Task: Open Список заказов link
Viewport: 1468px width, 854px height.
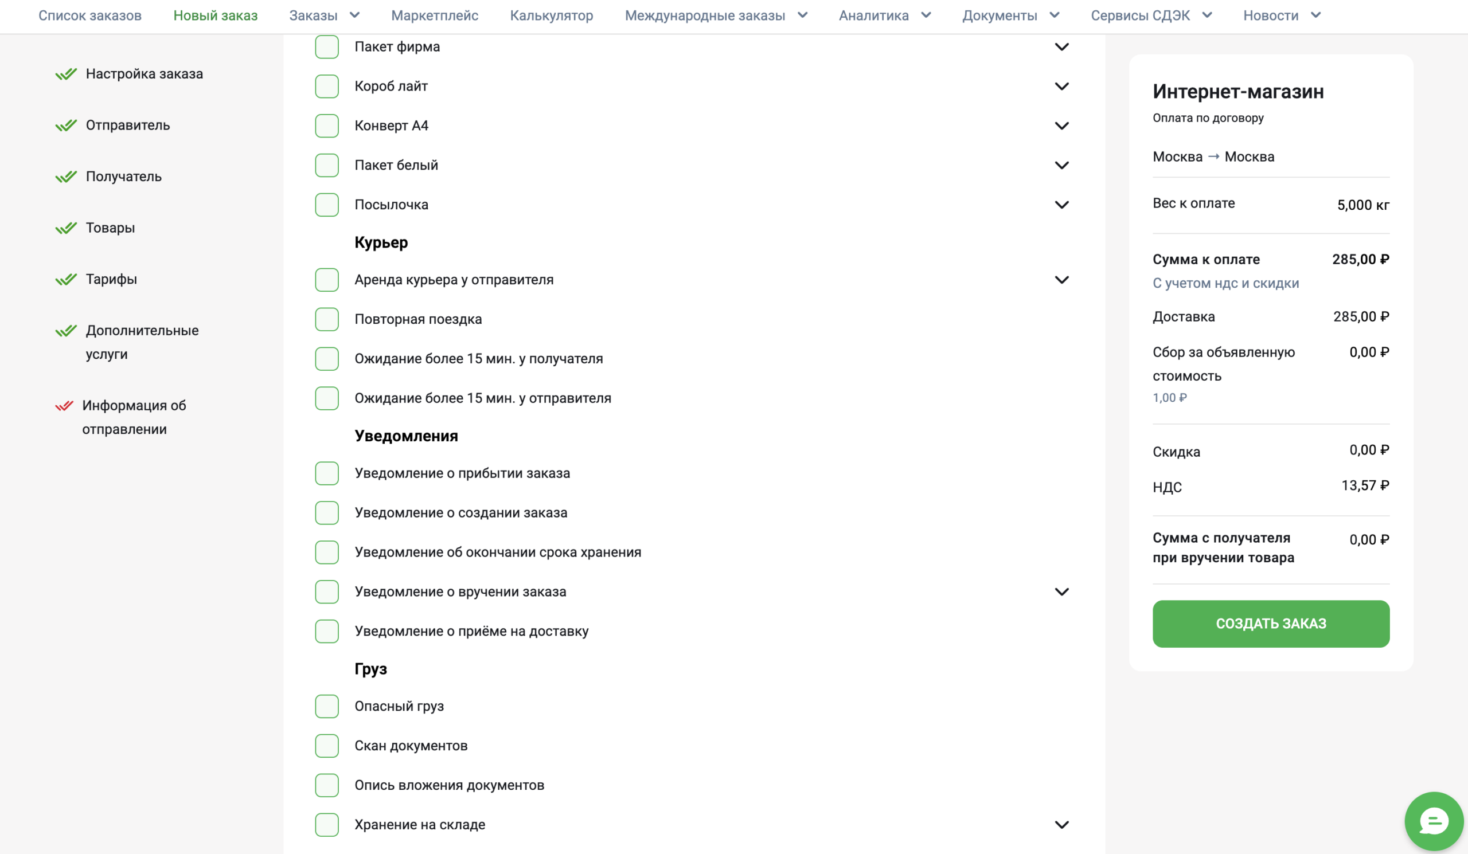Action: click(89, 15)
